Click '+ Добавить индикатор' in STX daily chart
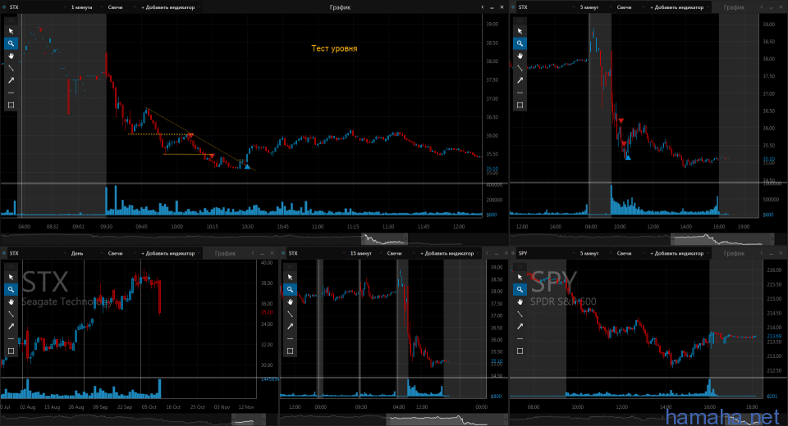 [x=170, y=253]
